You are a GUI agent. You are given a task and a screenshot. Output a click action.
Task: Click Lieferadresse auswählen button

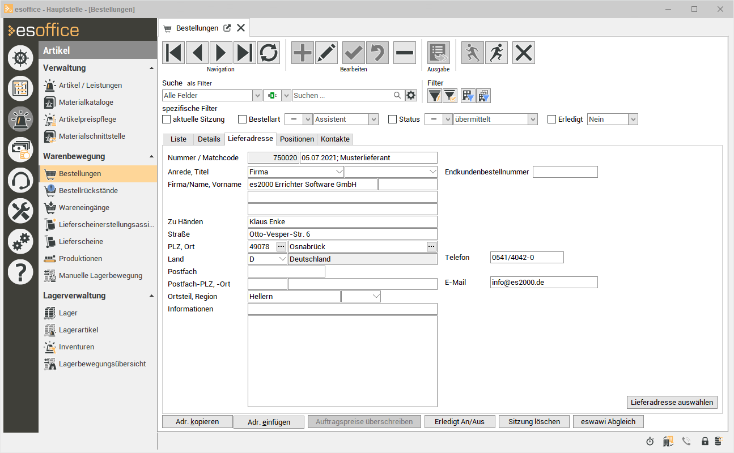coord(672,402)
